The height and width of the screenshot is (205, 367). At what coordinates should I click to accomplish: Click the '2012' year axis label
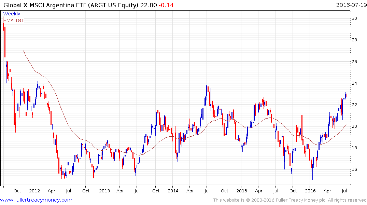click(x=34, y=191)
